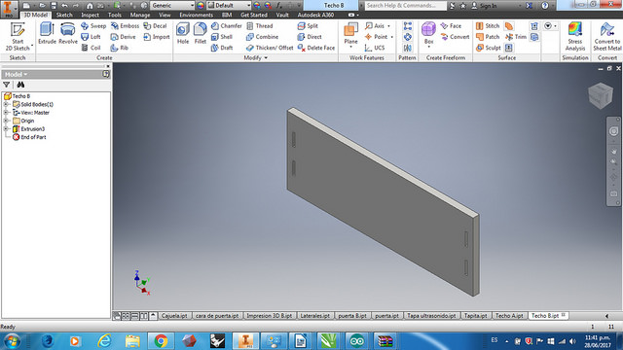
Task: Switch to the Cajuela.ipt document tab
Action: pos(174,316)
